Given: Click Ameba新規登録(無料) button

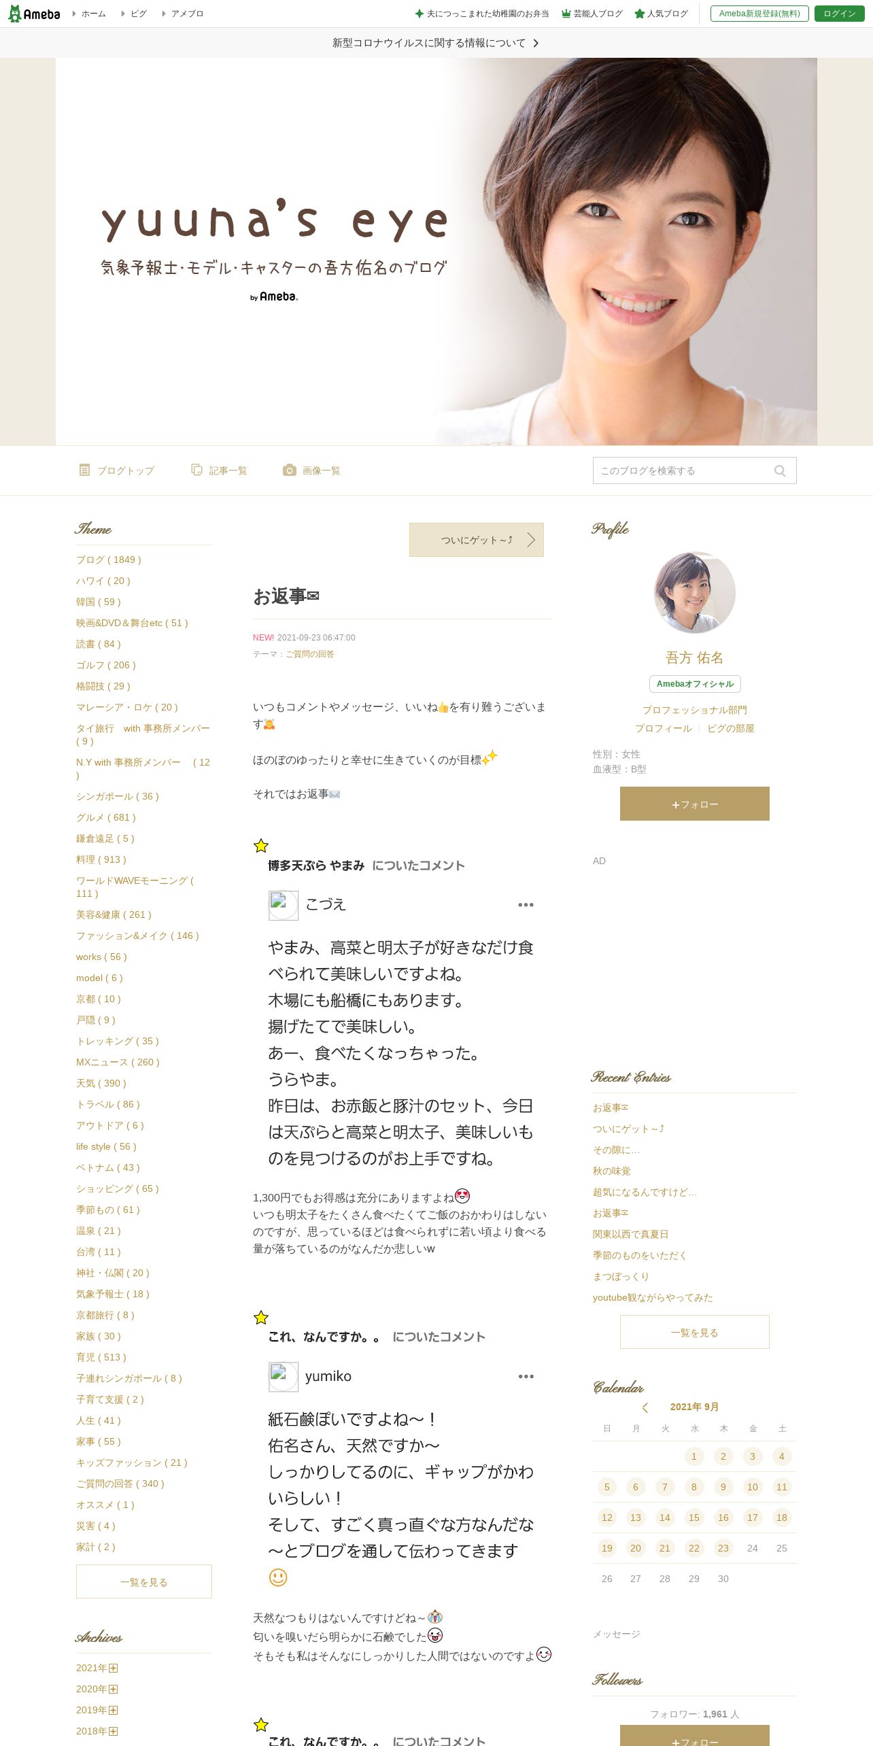Looking at the screenshot, I should click(x=759, y=14).
